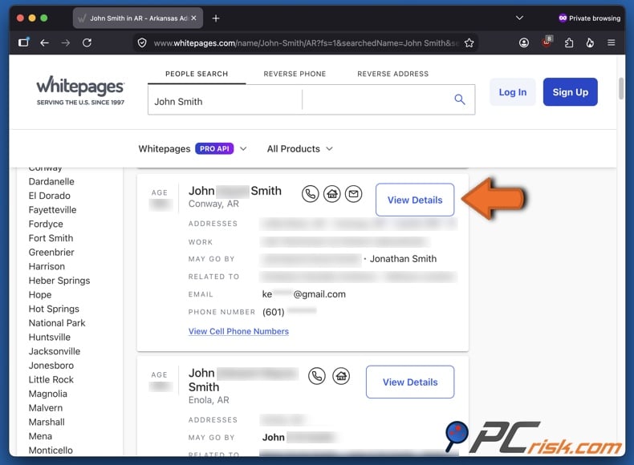The image size is (634, 465).
Task: Select Harrison in the city list
Action: [47, 266]
